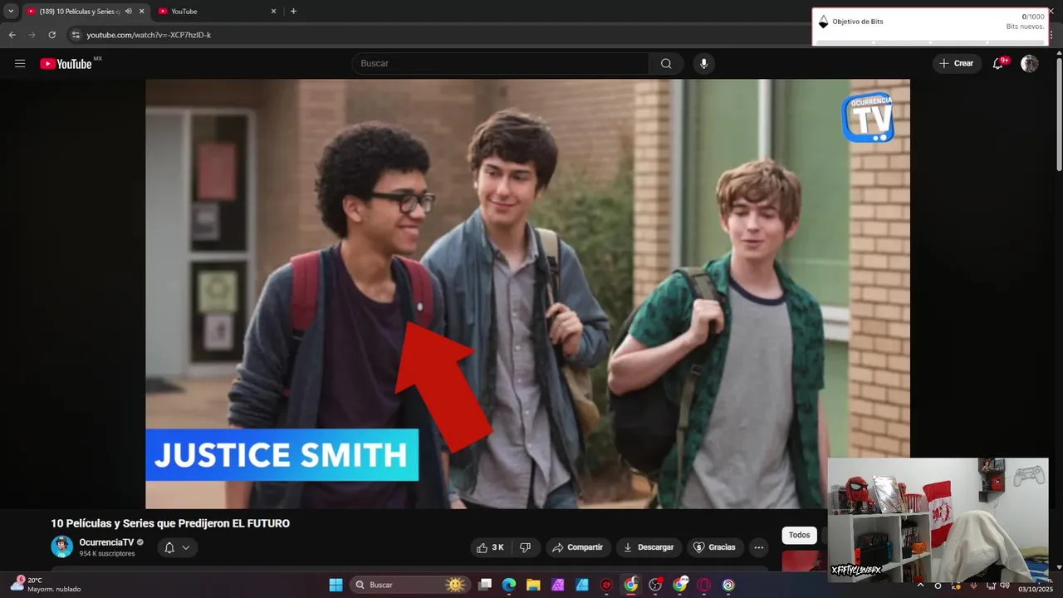This screenshot has width=1063, height=598.
Task: Click the OcurrenciaTV watermark in video
Action: point(868,117)
